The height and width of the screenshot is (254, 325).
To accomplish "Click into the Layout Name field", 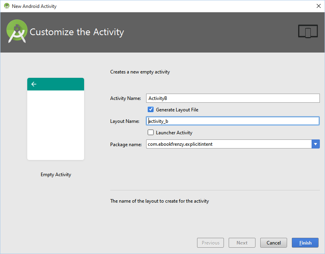I will pyautogui.click(x=233, y=121).
